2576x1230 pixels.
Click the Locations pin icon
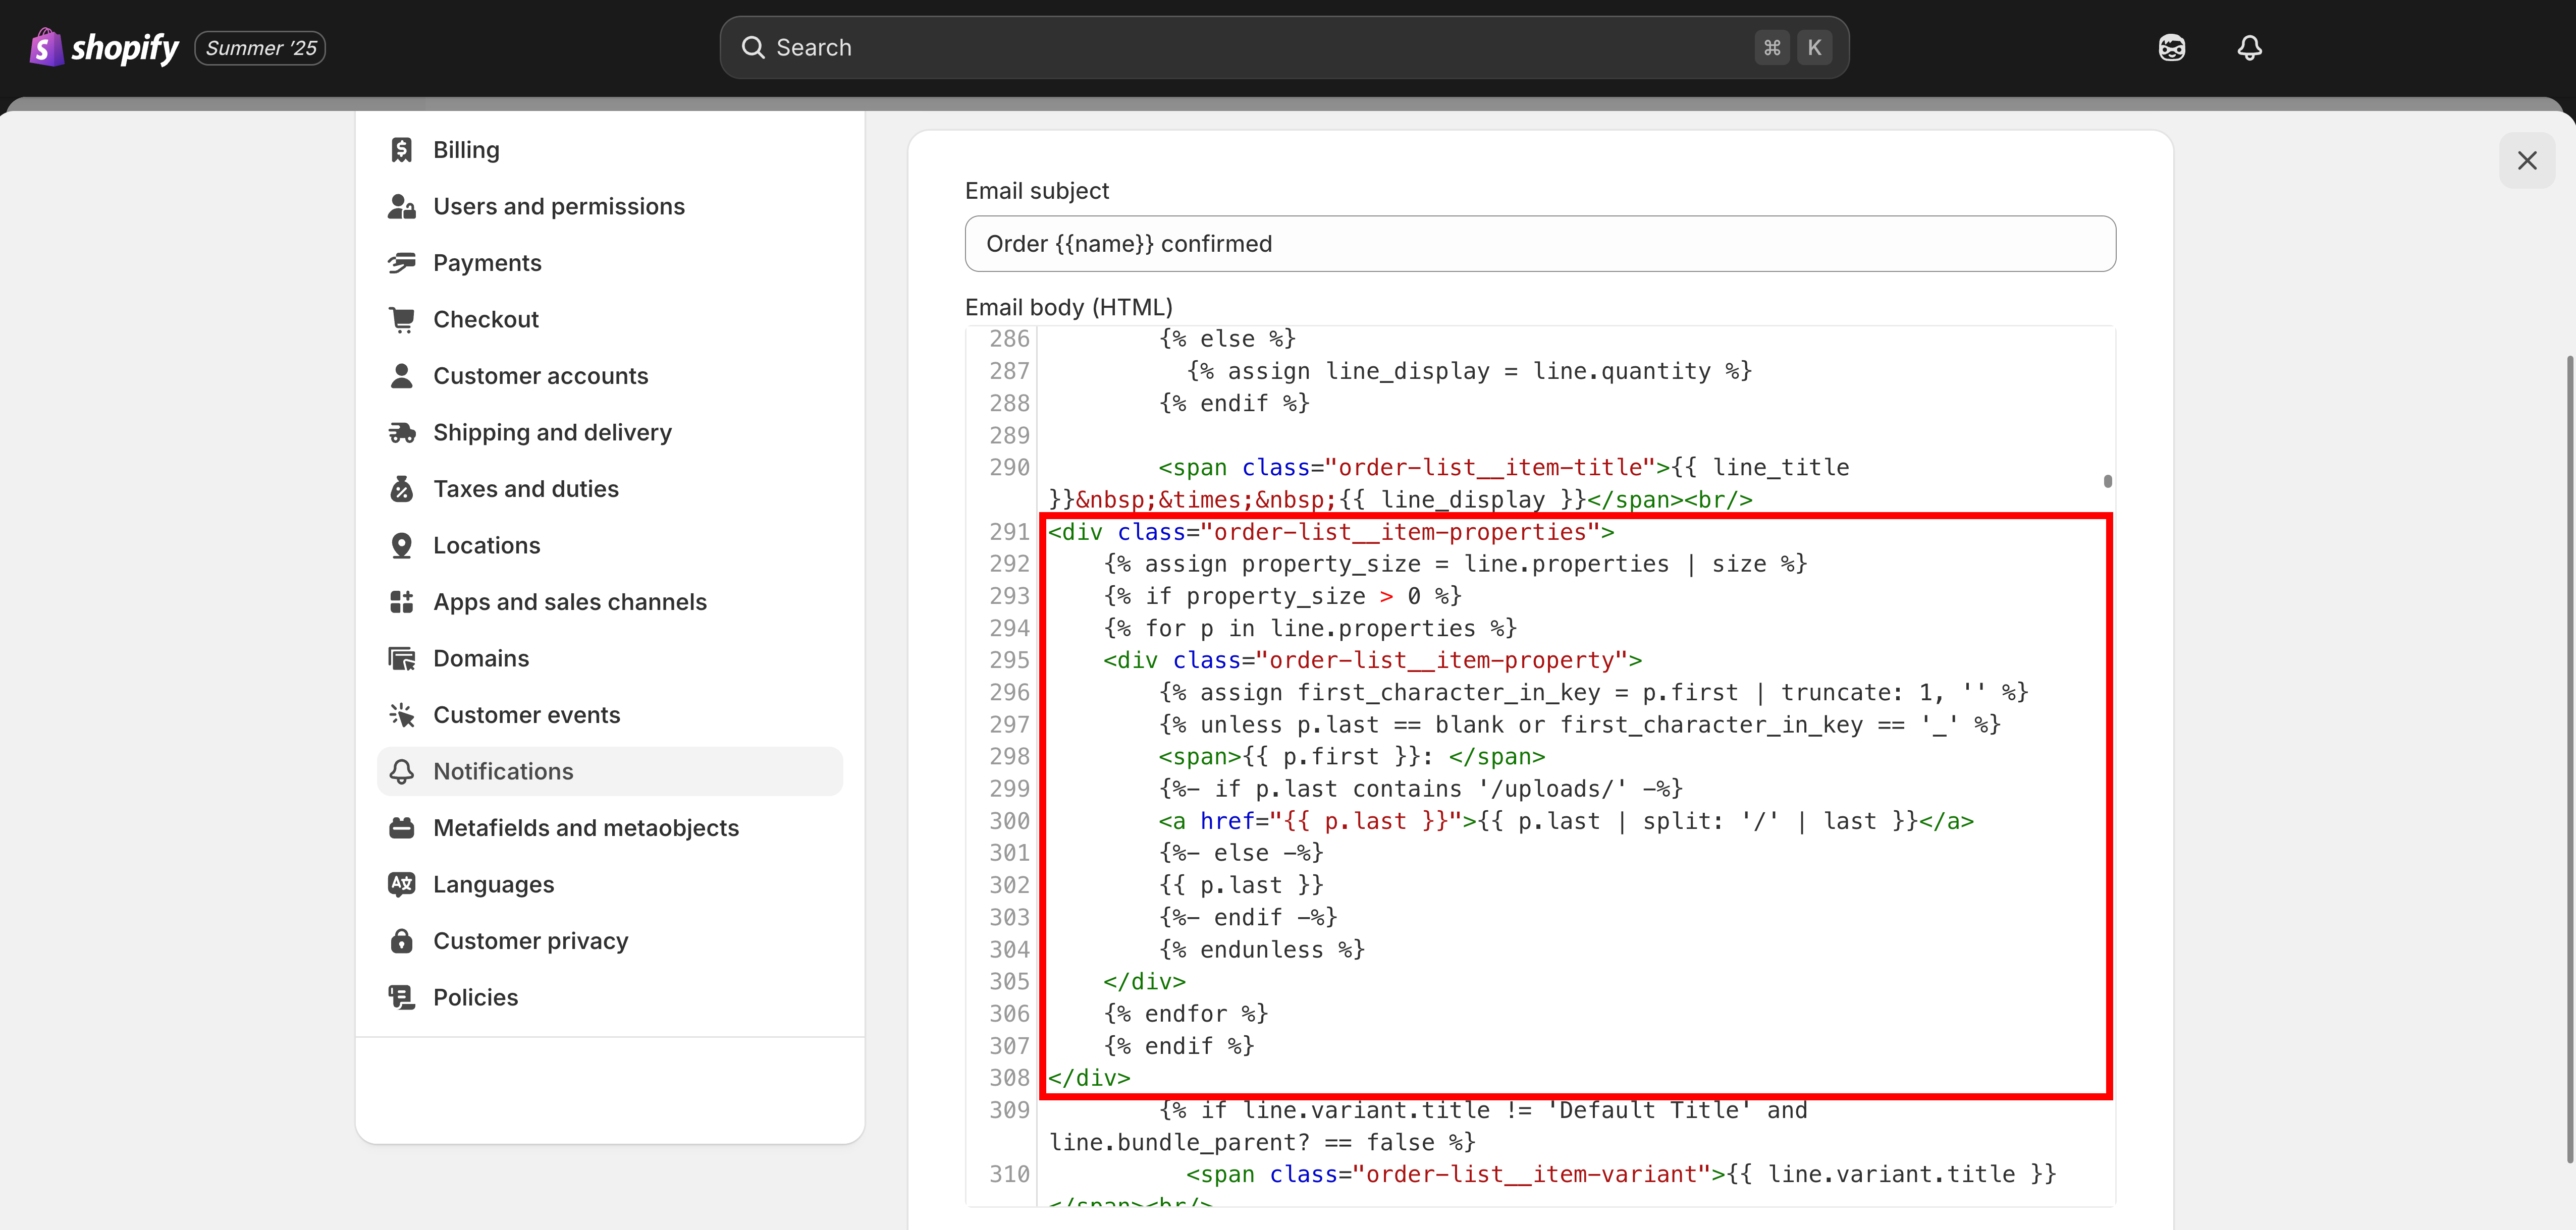point(402,545)
